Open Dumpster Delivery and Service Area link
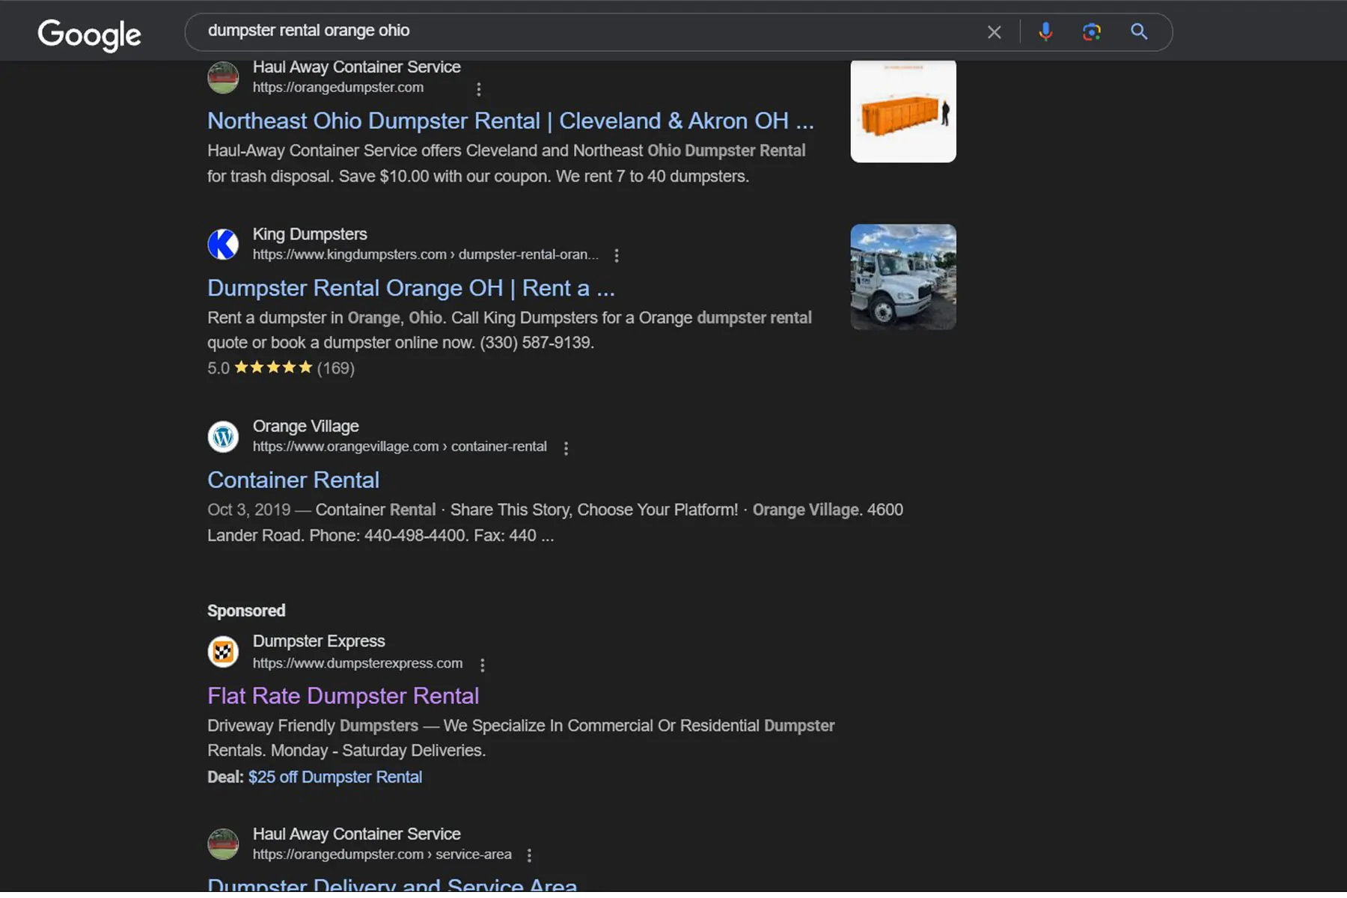Viewport: 1347px width, 898px height. tap(392, 885)
